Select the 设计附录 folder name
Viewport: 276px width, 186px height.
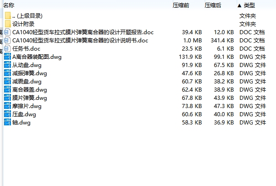pyautogui.click(x=23, y=24)
